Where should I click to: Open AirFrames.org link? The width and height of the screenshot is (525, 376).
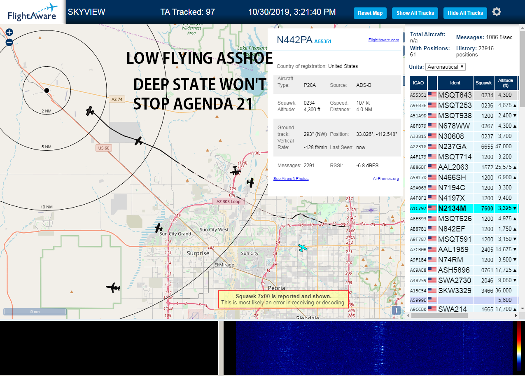[386, 178]
